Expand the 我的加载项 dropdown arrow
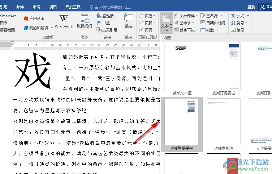This screenshot has width=272, height=174. pos(52,28)
